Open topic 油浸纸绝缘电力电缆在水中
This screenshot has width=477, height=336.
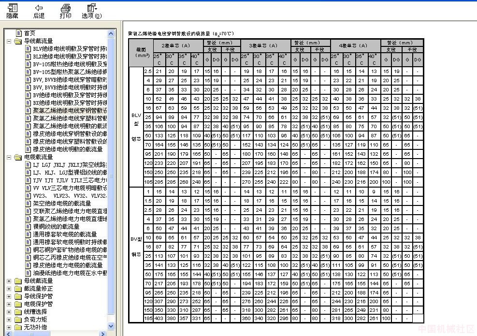point(70,273)
